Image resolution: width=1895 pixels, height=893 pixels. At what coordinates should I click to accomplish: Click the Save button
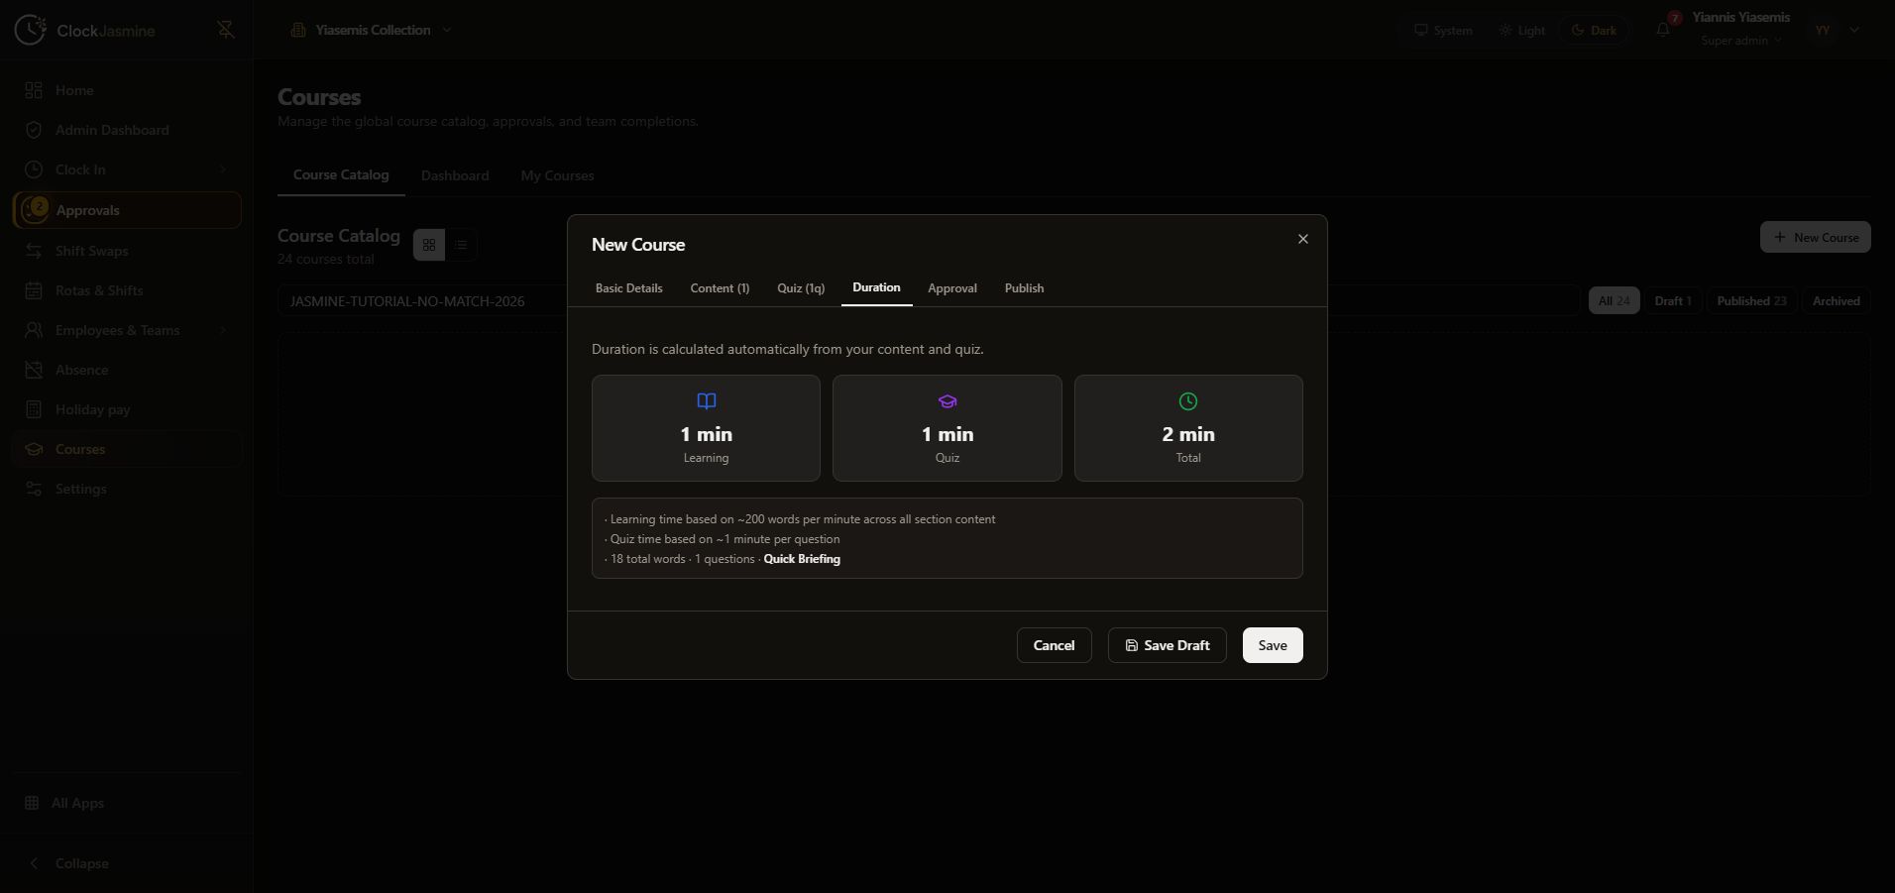click(1273, 645)
